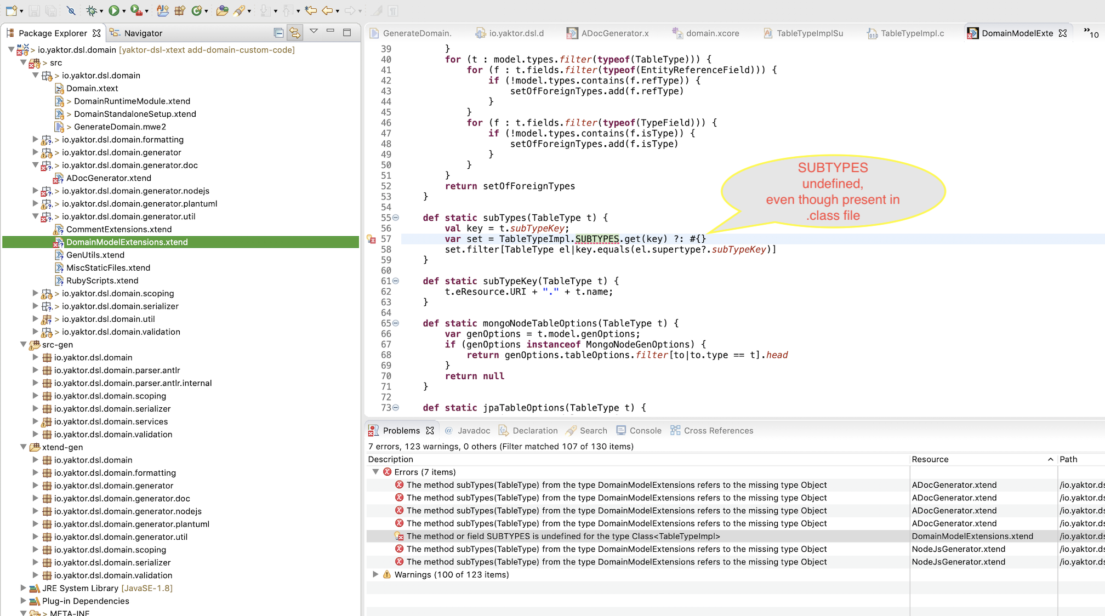Switch to the Declaration view tab
Viewport: 1105px width, 616px height.
coord(528,431)
